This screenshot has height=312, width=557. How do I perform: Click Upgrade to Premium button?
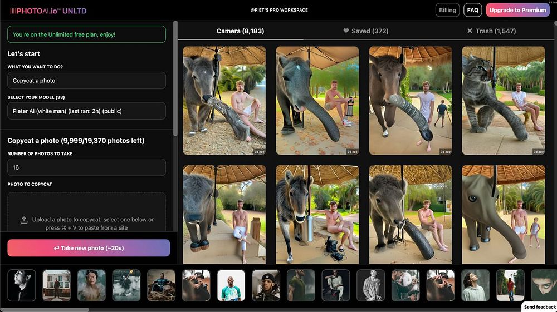coord(517,10)
